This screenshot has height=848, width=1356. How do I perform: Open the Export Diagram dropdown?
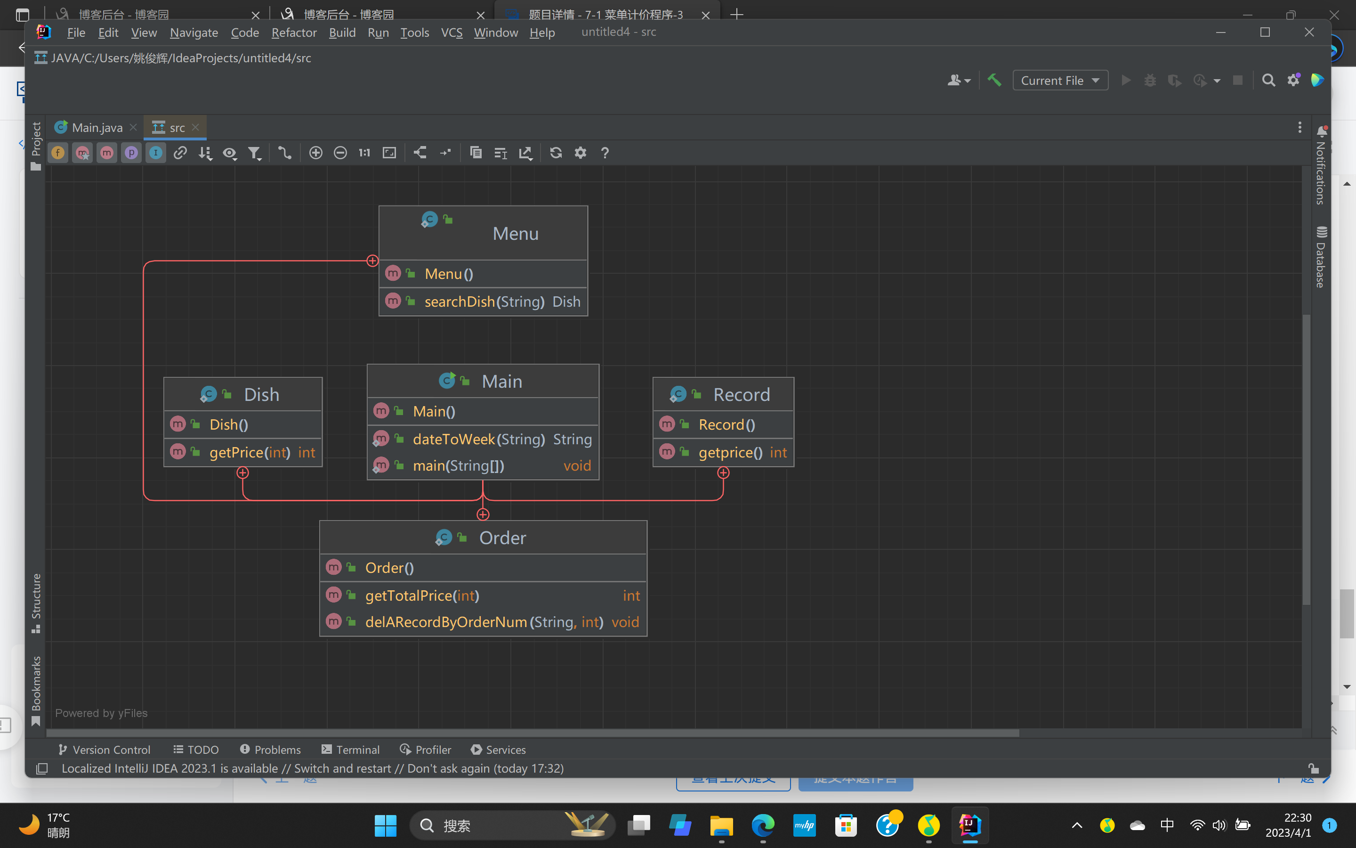click(x=525, y=153)
